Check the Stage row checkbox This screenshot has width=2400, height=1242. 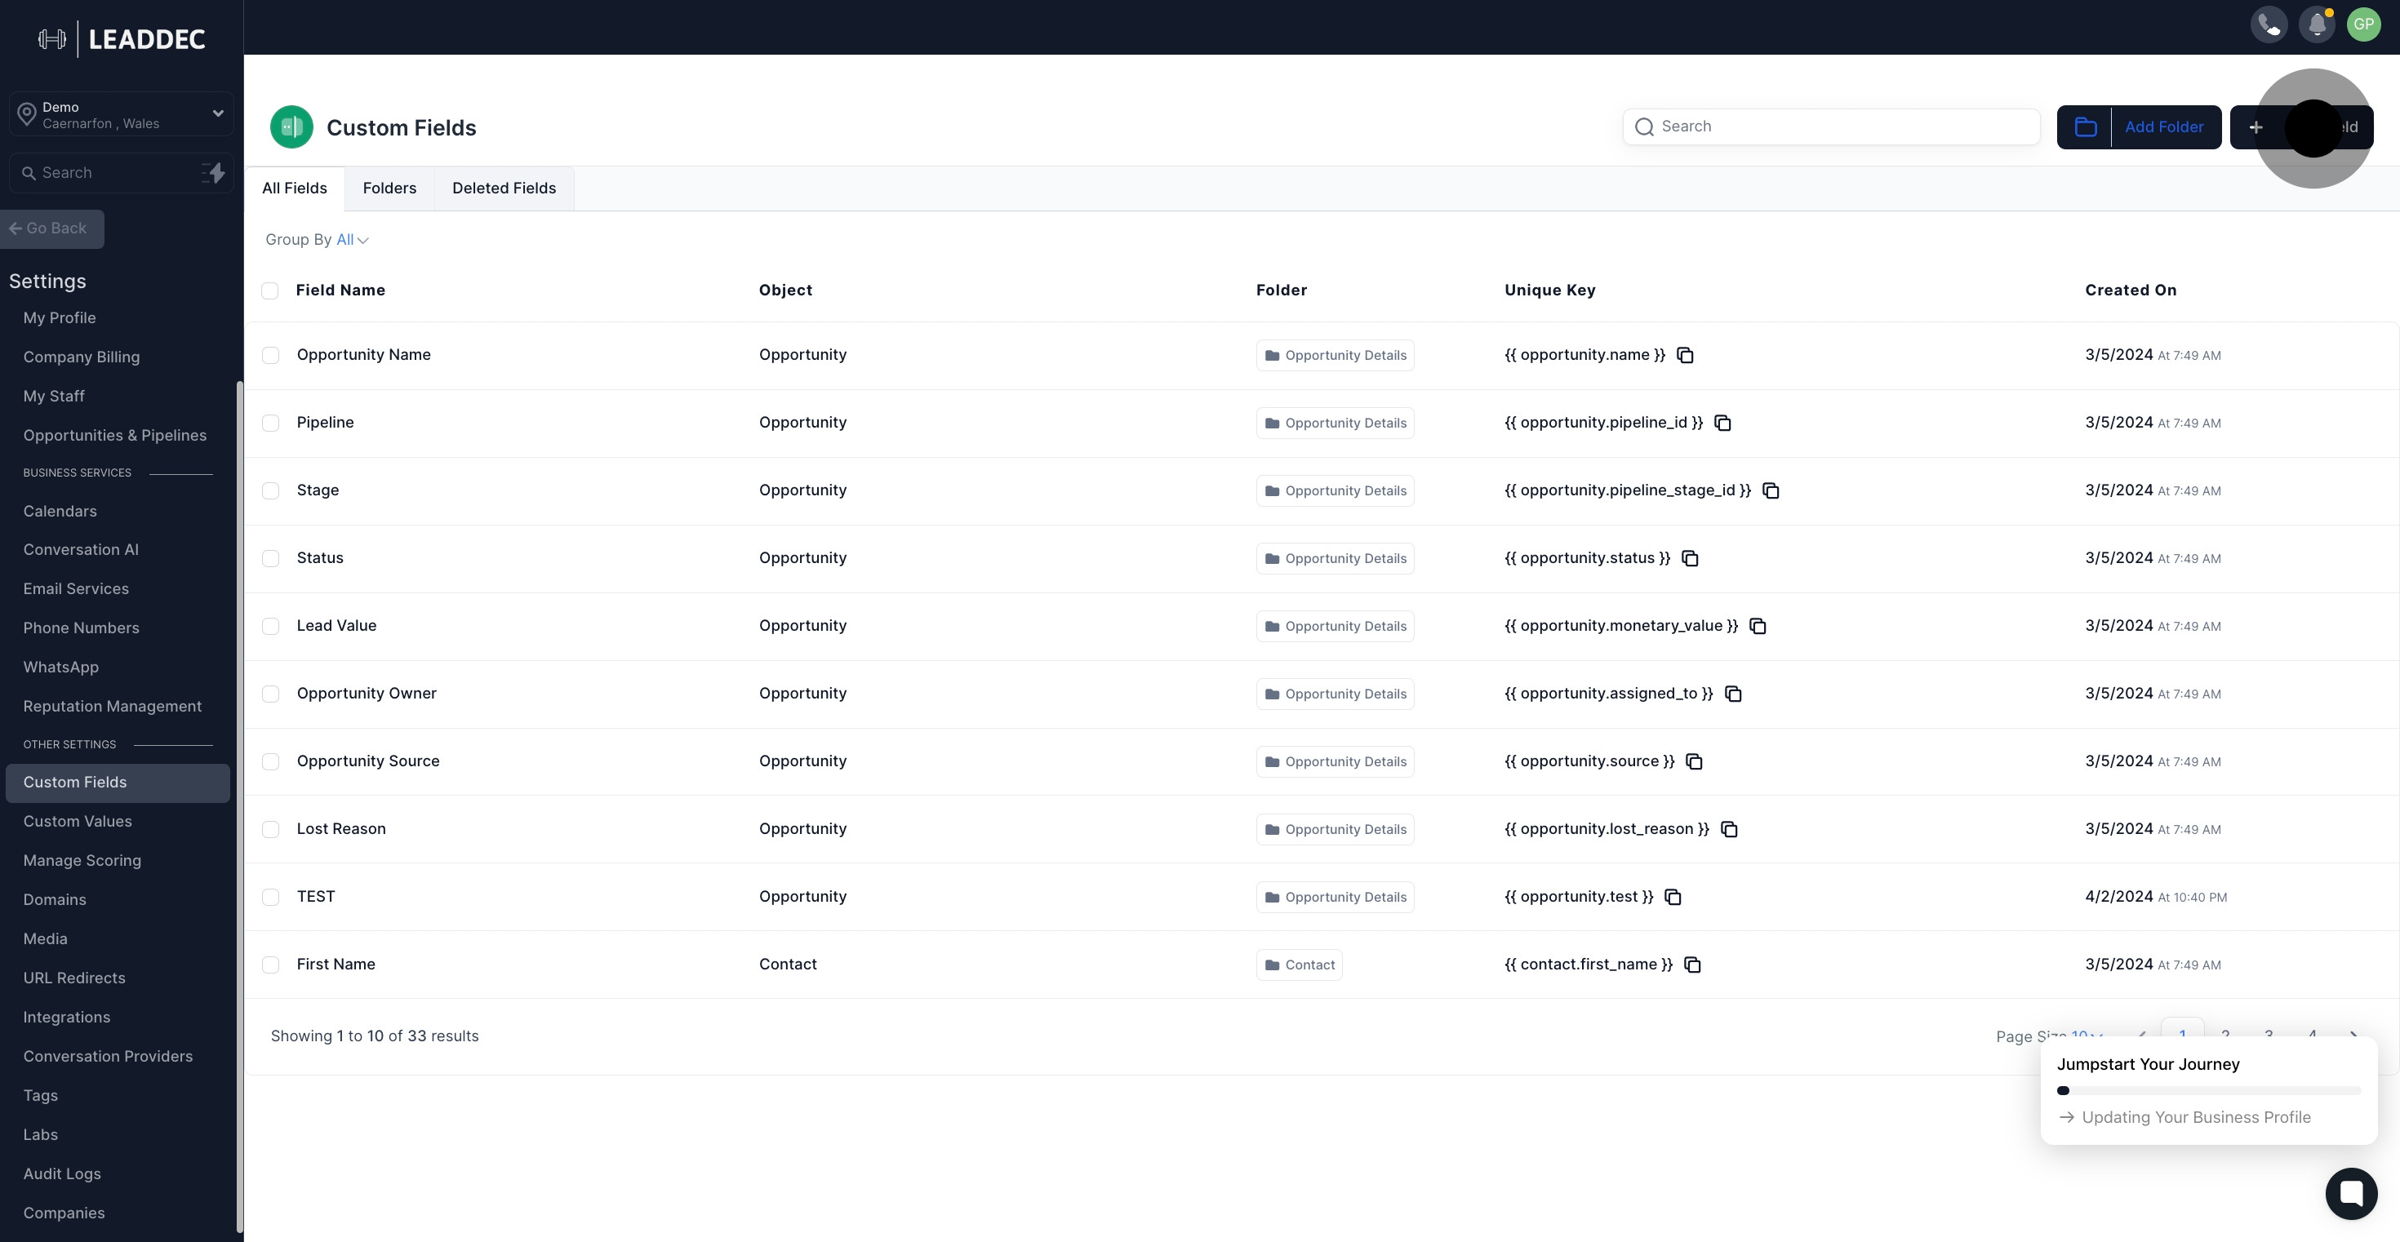pos(270,490)
